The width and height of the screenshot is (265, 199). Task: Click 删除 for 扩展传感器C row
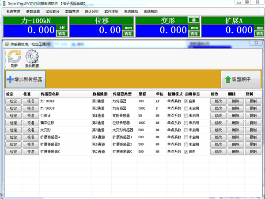[235, 151]
